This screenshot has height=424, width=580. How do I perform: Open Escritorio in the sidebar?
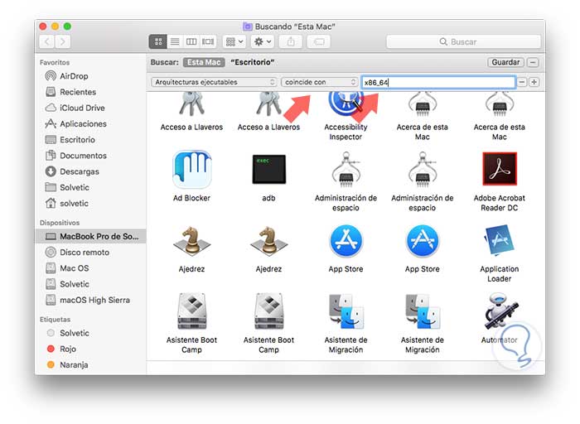77,140
